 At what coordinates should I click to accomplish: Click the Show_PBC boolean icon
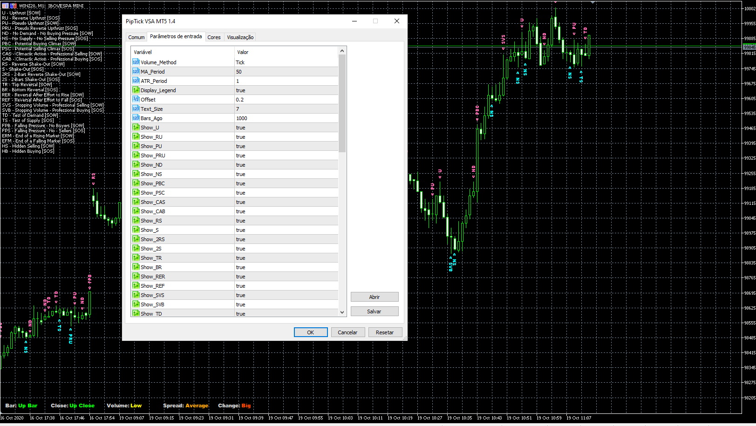point(136,183)
